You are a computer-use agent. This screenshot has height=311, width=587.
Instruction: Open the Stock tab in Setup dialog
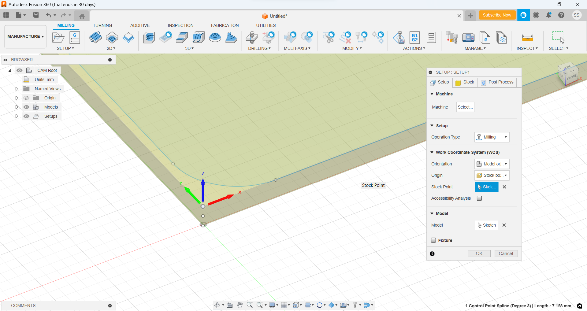point(465,82)
